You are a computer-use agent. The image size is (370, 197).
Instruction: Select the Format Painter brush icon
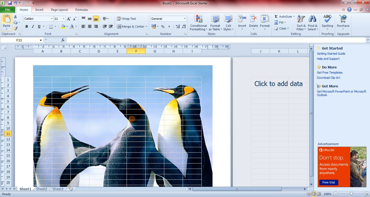(x=15, y=28)
